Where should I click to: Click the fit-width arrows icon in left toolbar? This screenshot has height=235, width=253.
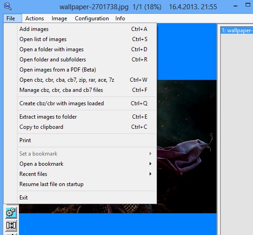[11, 225]
